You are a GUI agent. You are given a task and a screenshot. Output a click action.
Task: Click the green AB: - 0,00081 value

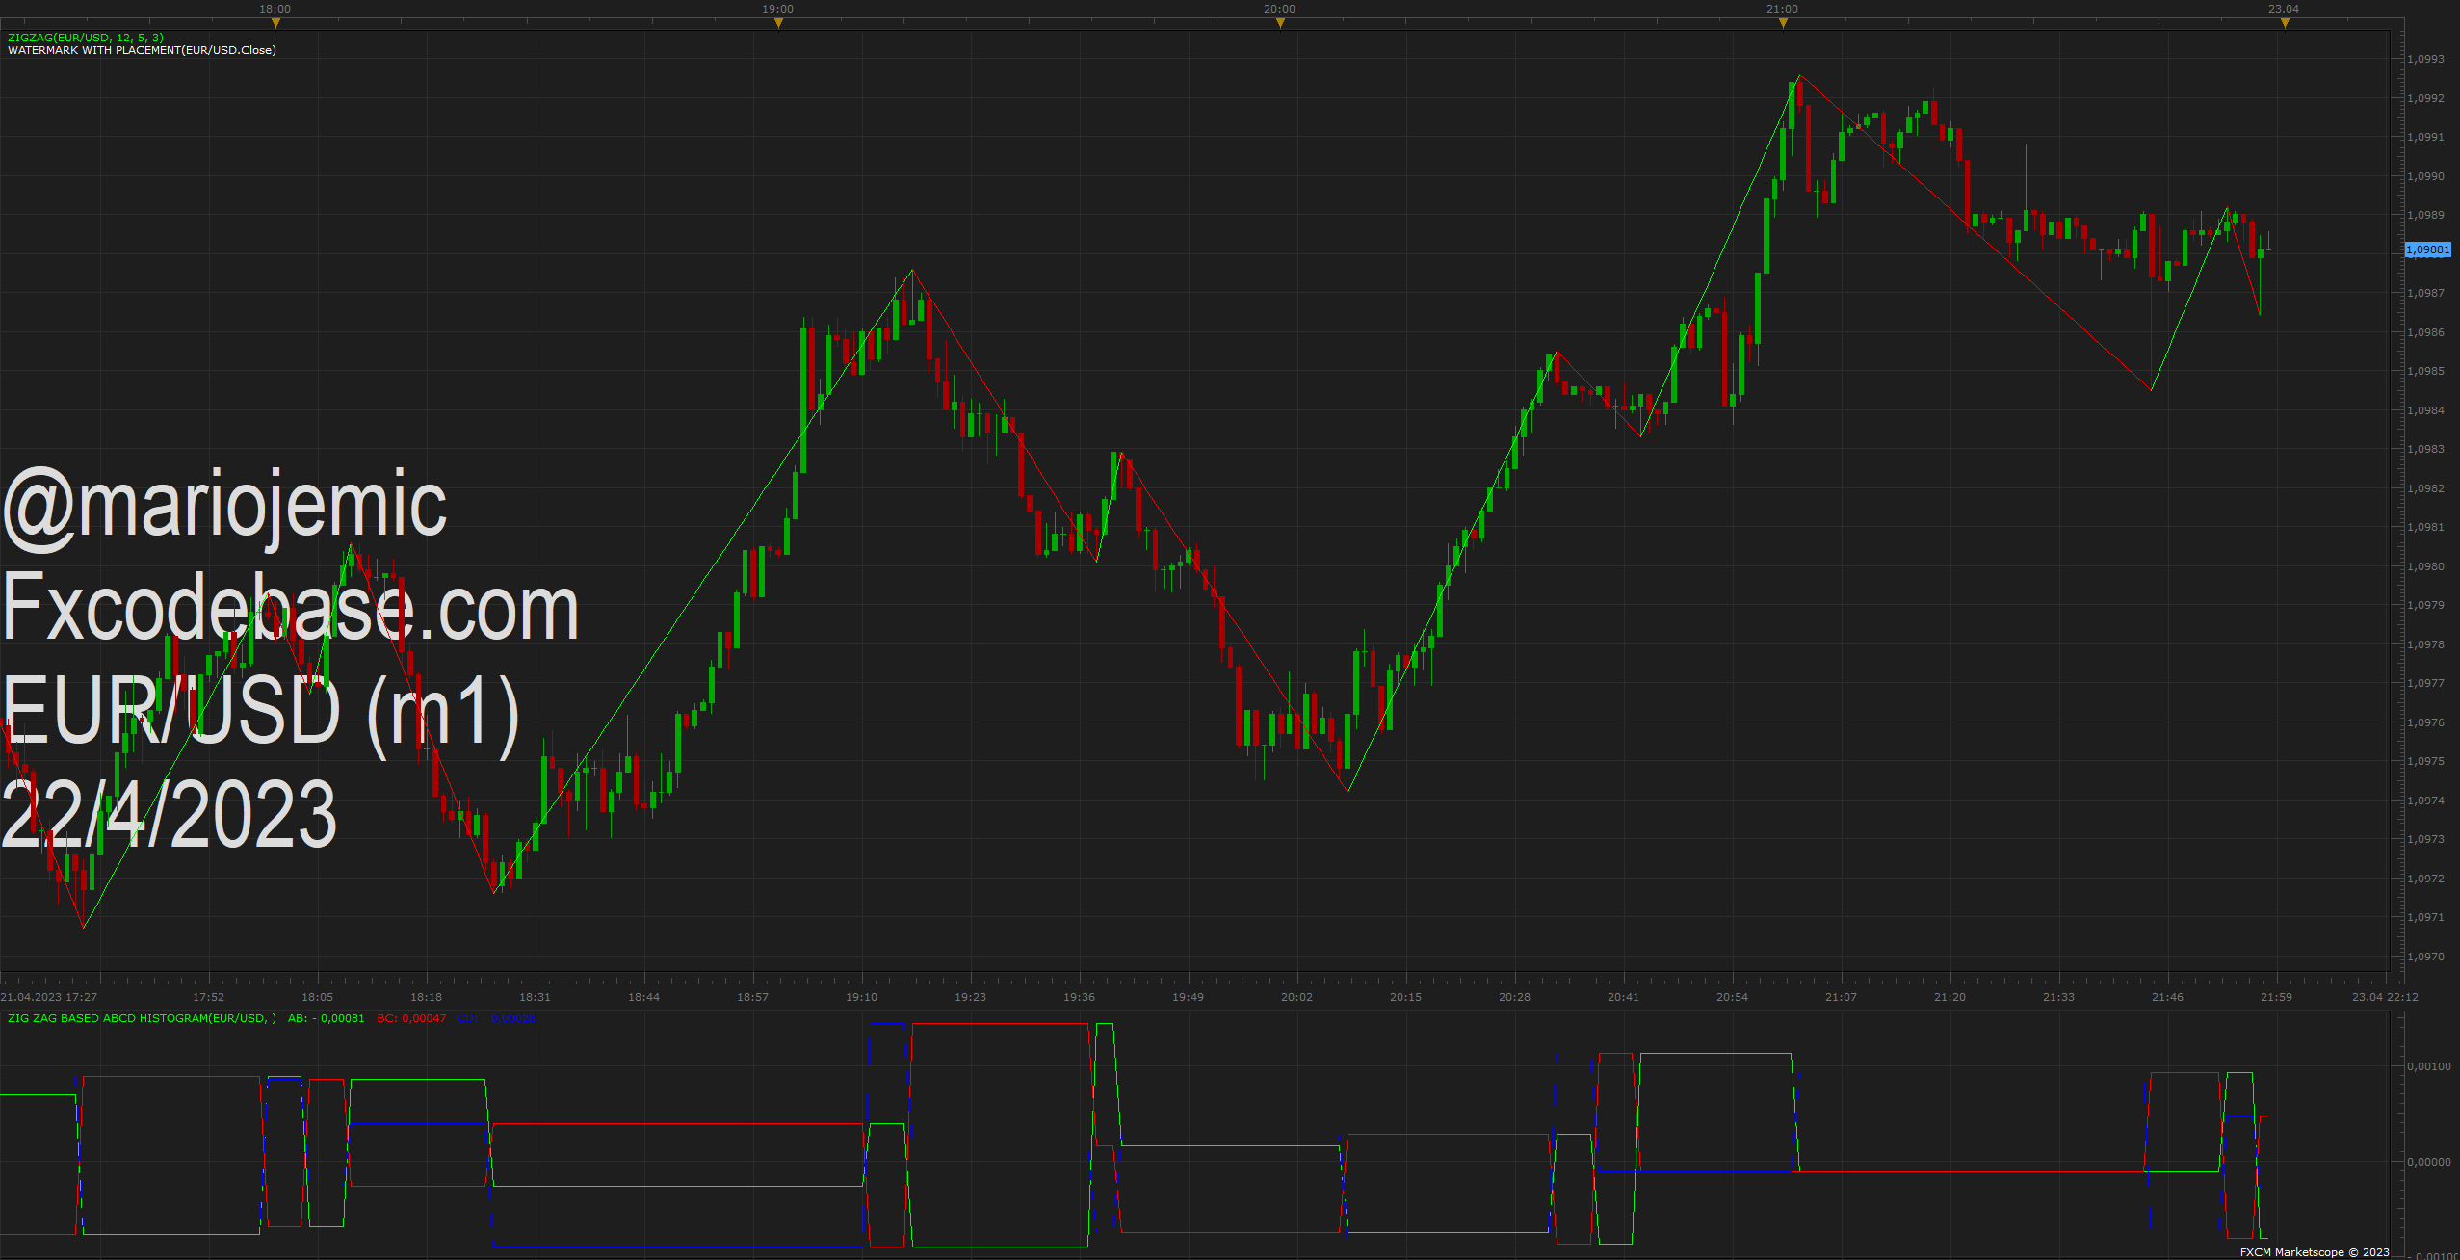[327, 1018]
